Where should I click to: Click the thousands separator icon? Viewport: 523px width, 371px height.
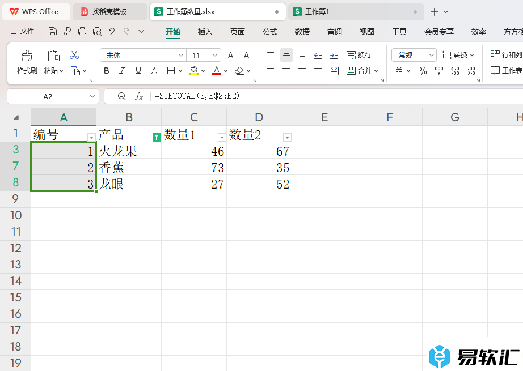coord(439,71)
